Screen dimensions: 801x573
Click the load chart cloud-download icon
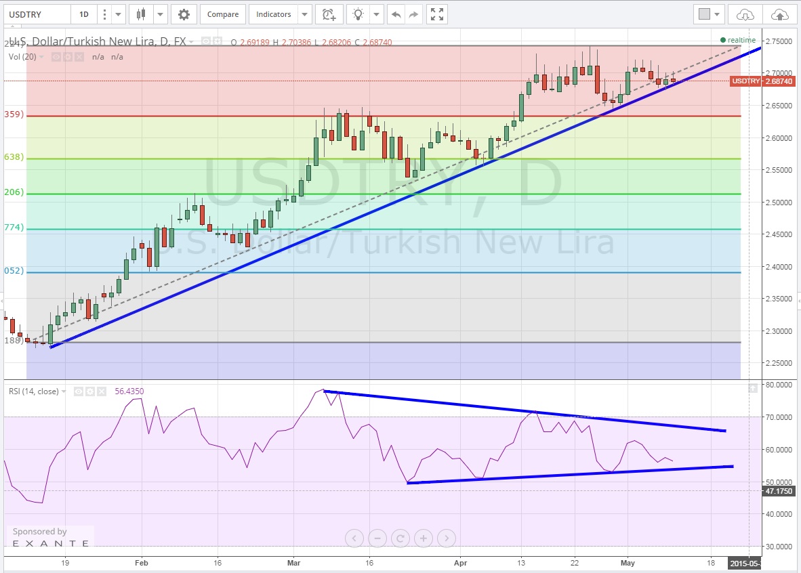[745, 14]
